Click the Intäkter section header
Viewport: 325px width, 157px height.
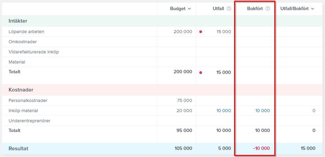(18, 21)
